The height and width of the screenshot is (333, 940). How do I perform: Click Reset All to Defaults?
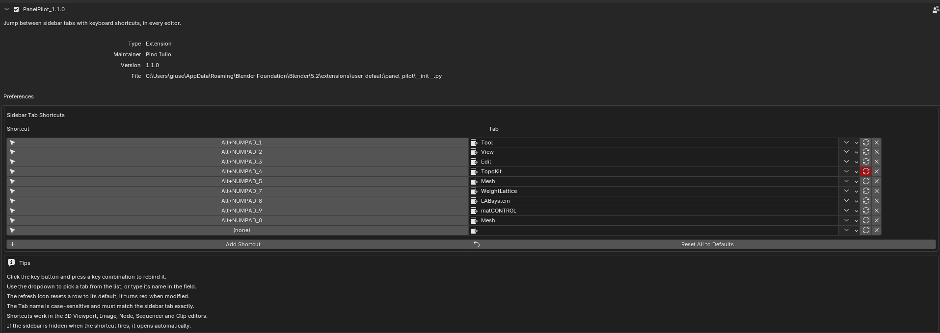pyautogui.click(x=703, y=244)
